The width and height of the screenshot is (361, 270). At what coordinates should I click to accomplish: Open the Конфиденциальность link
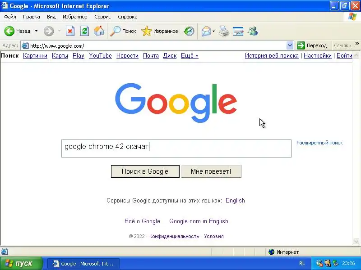click(174, 236)
